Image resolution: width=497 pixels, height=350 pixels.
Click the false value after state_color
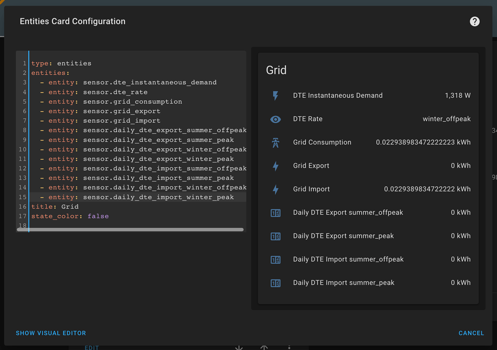tap(98, 216)
